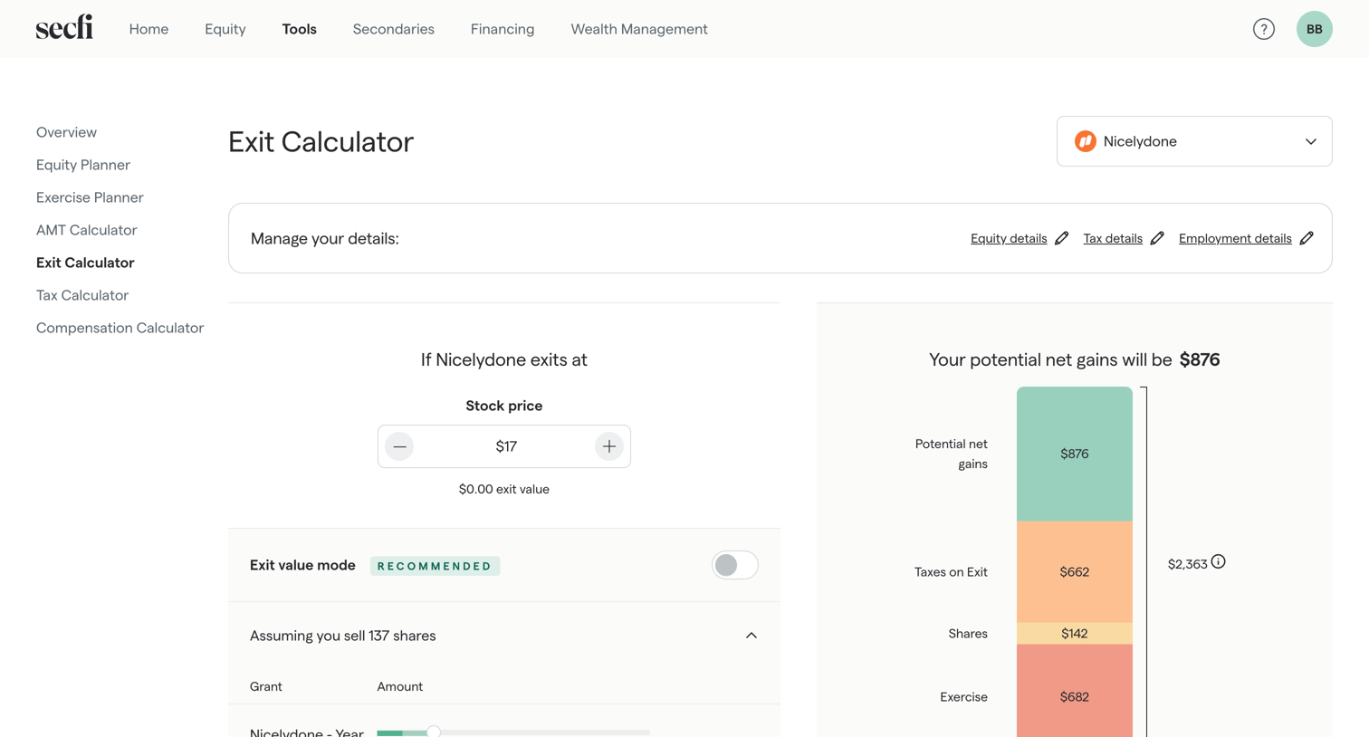This screenshot has width=1369, height=737.
Task: Click the green Potential net gains bar segment
Action: [x=1075, y=454]
